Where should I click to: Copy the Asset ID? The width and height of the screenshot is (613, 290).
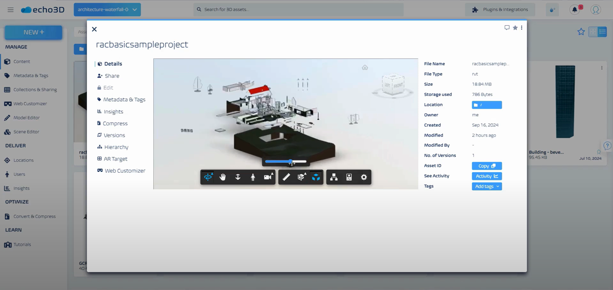pyautogui.click(x=487, y=166)
